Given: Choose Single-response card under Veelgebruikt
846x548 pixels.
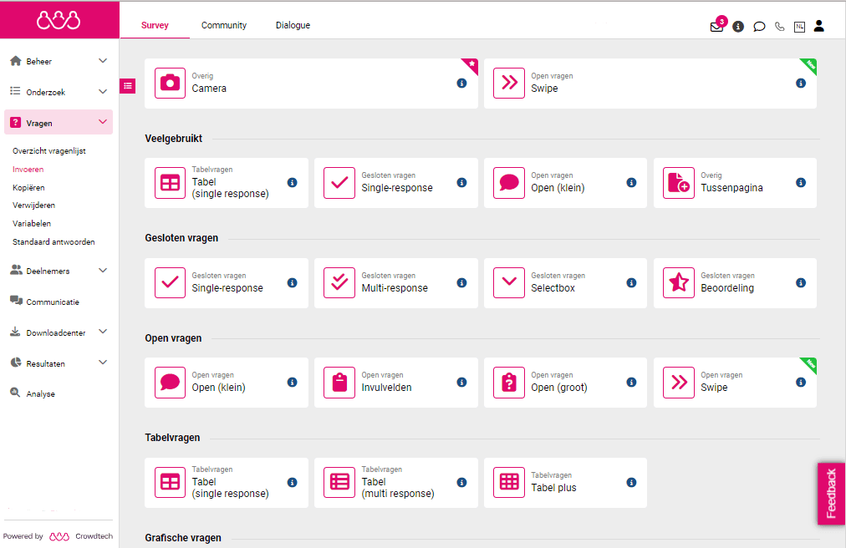Looking at the screenshot, I should pyautogui.click(x=396, y=183).
